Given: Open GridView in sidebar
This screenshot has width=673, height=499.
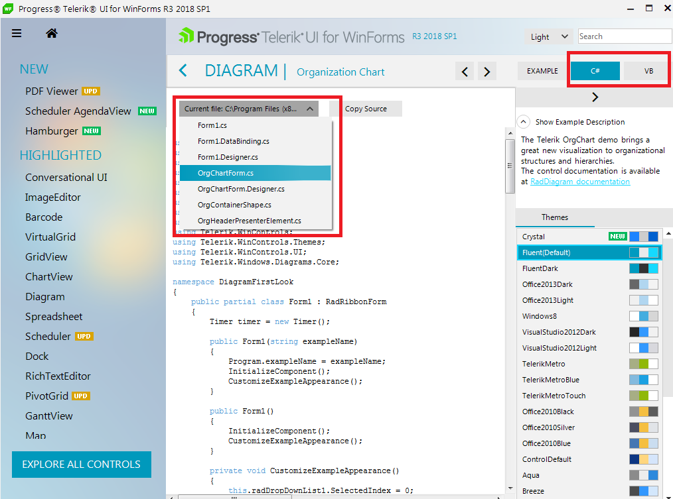Looking at the screenshot, I should tap(46, 256).
